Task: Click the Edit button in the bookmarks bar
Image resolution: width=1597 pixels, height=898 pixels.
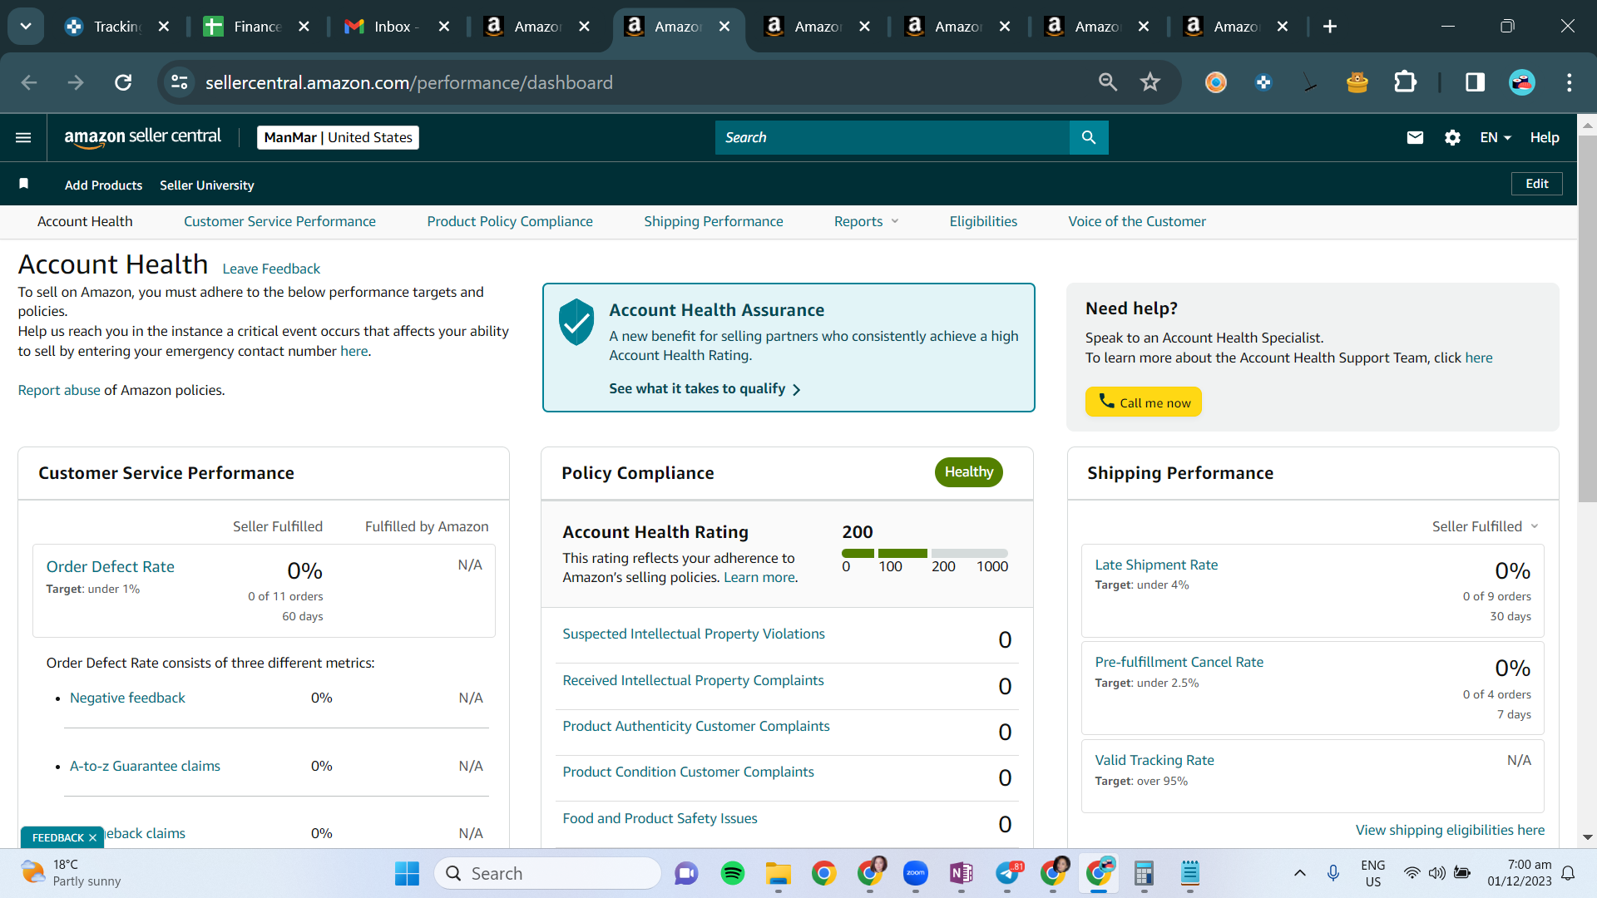Action: point(1537,184)
